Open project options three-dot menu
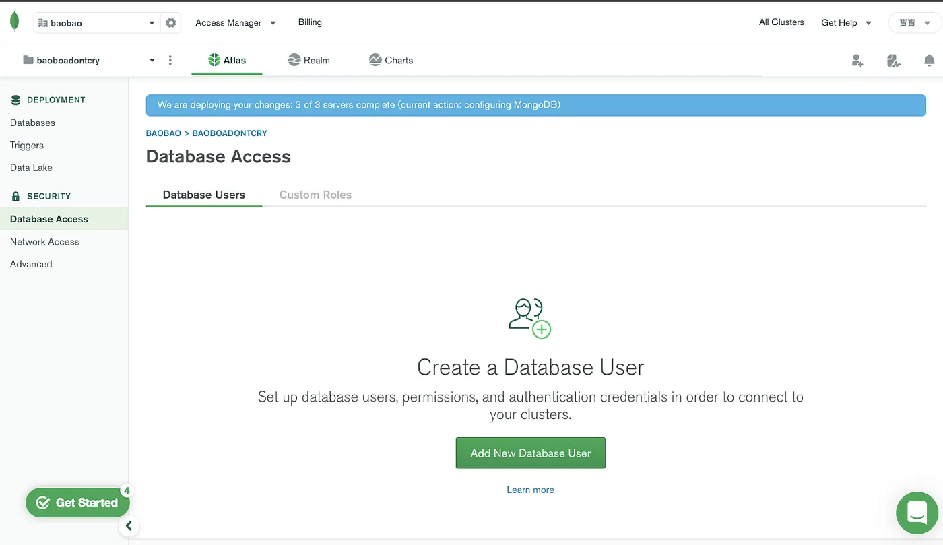The height and width of the screenshot is (545, 943). pos(170,60)
